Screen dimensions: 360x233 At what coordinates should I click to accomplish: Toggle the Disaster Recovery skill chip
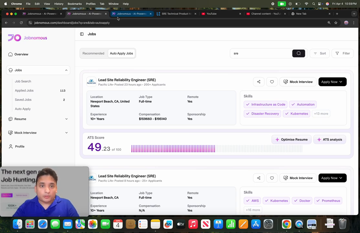(262, 114)
